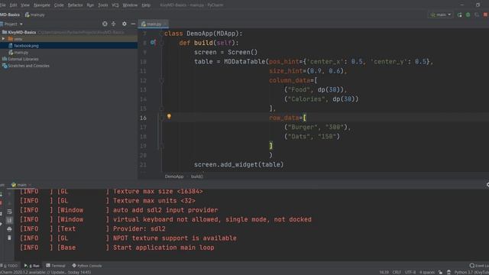Screen dimensions: 489x275
Task: Click build() in editor breadcrumb
Action: pyautogui.click(x=197, y=176)
